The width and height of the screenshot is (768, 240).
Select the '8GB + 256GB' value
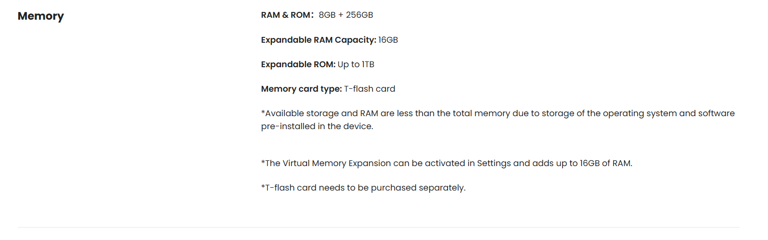click(x=346, y=15)
